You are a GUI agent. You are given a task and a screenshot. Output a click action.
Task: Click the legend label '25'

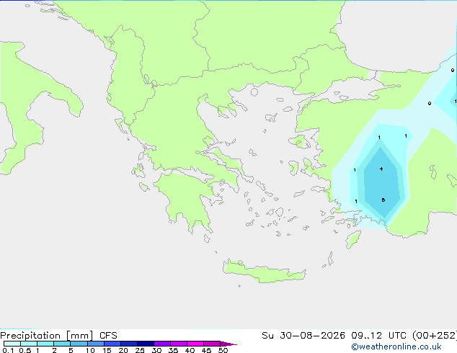140,350
